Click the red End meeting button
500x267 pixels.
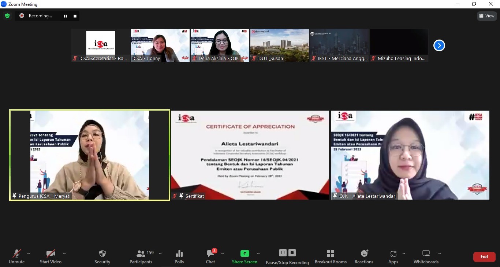(484, 257)
